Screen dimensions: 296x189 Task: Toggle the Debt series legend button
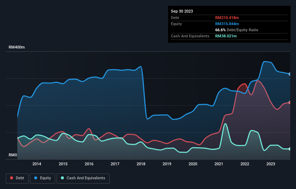tap(17, 178)
